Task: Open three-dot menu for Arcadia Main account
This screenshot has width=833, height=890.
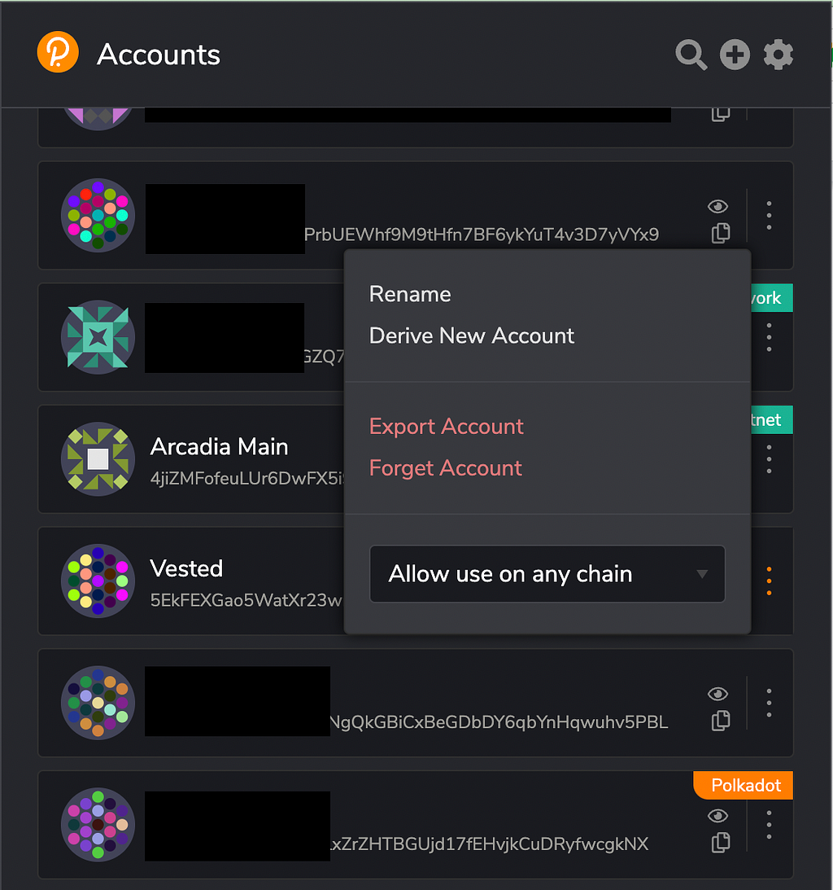Action: pos(769,459)
